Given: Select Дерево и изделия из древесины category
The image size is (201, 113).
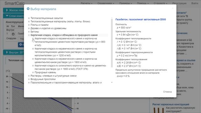Looking at the screenshot, I should [x=48, y=28].
